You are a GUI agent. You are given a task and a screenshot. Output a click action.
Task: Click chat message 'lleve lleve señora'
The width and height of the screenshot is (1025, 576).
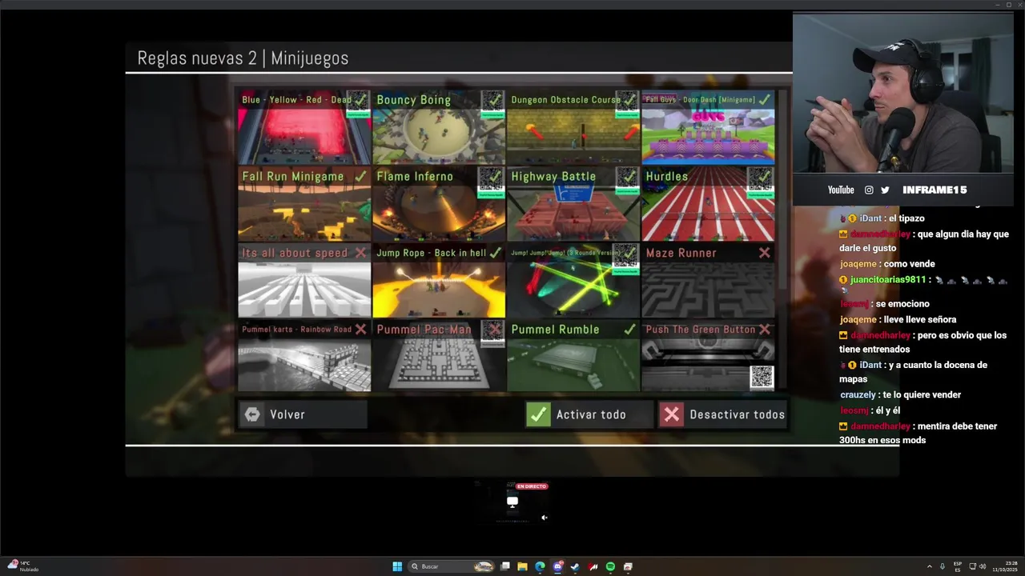click(x=920, y=319)
